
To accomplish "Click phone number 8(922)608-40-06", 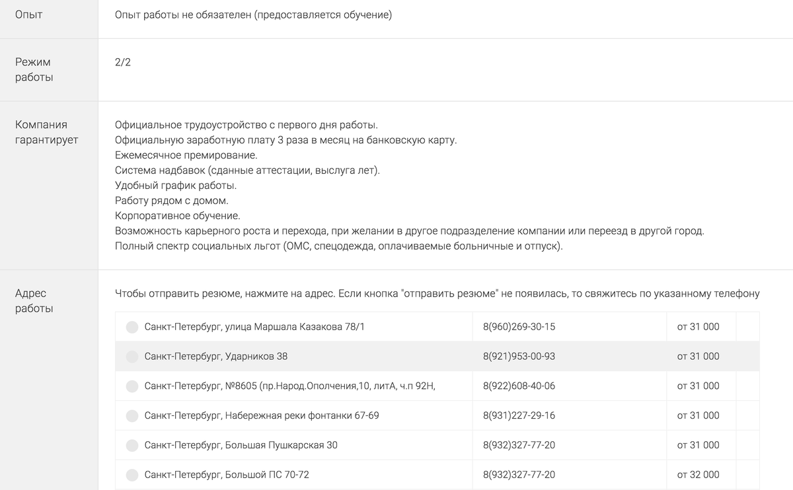I will click(519, 386).
